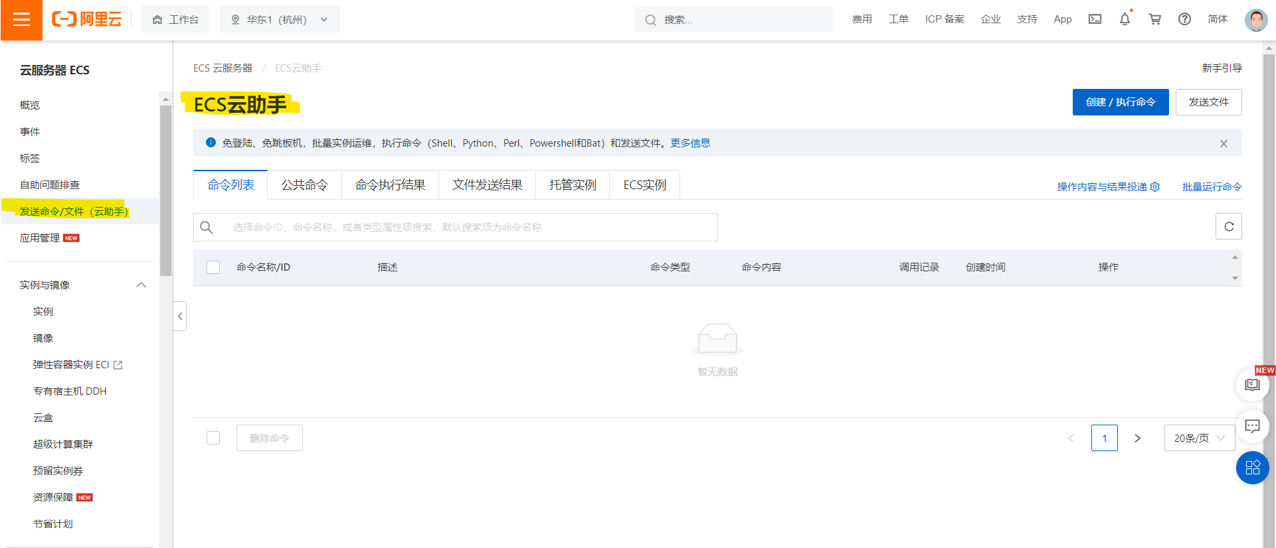Open the ICP 备案 top menu
The image size is (1276, 548).
pyautogui.click(x=945, y=19)
